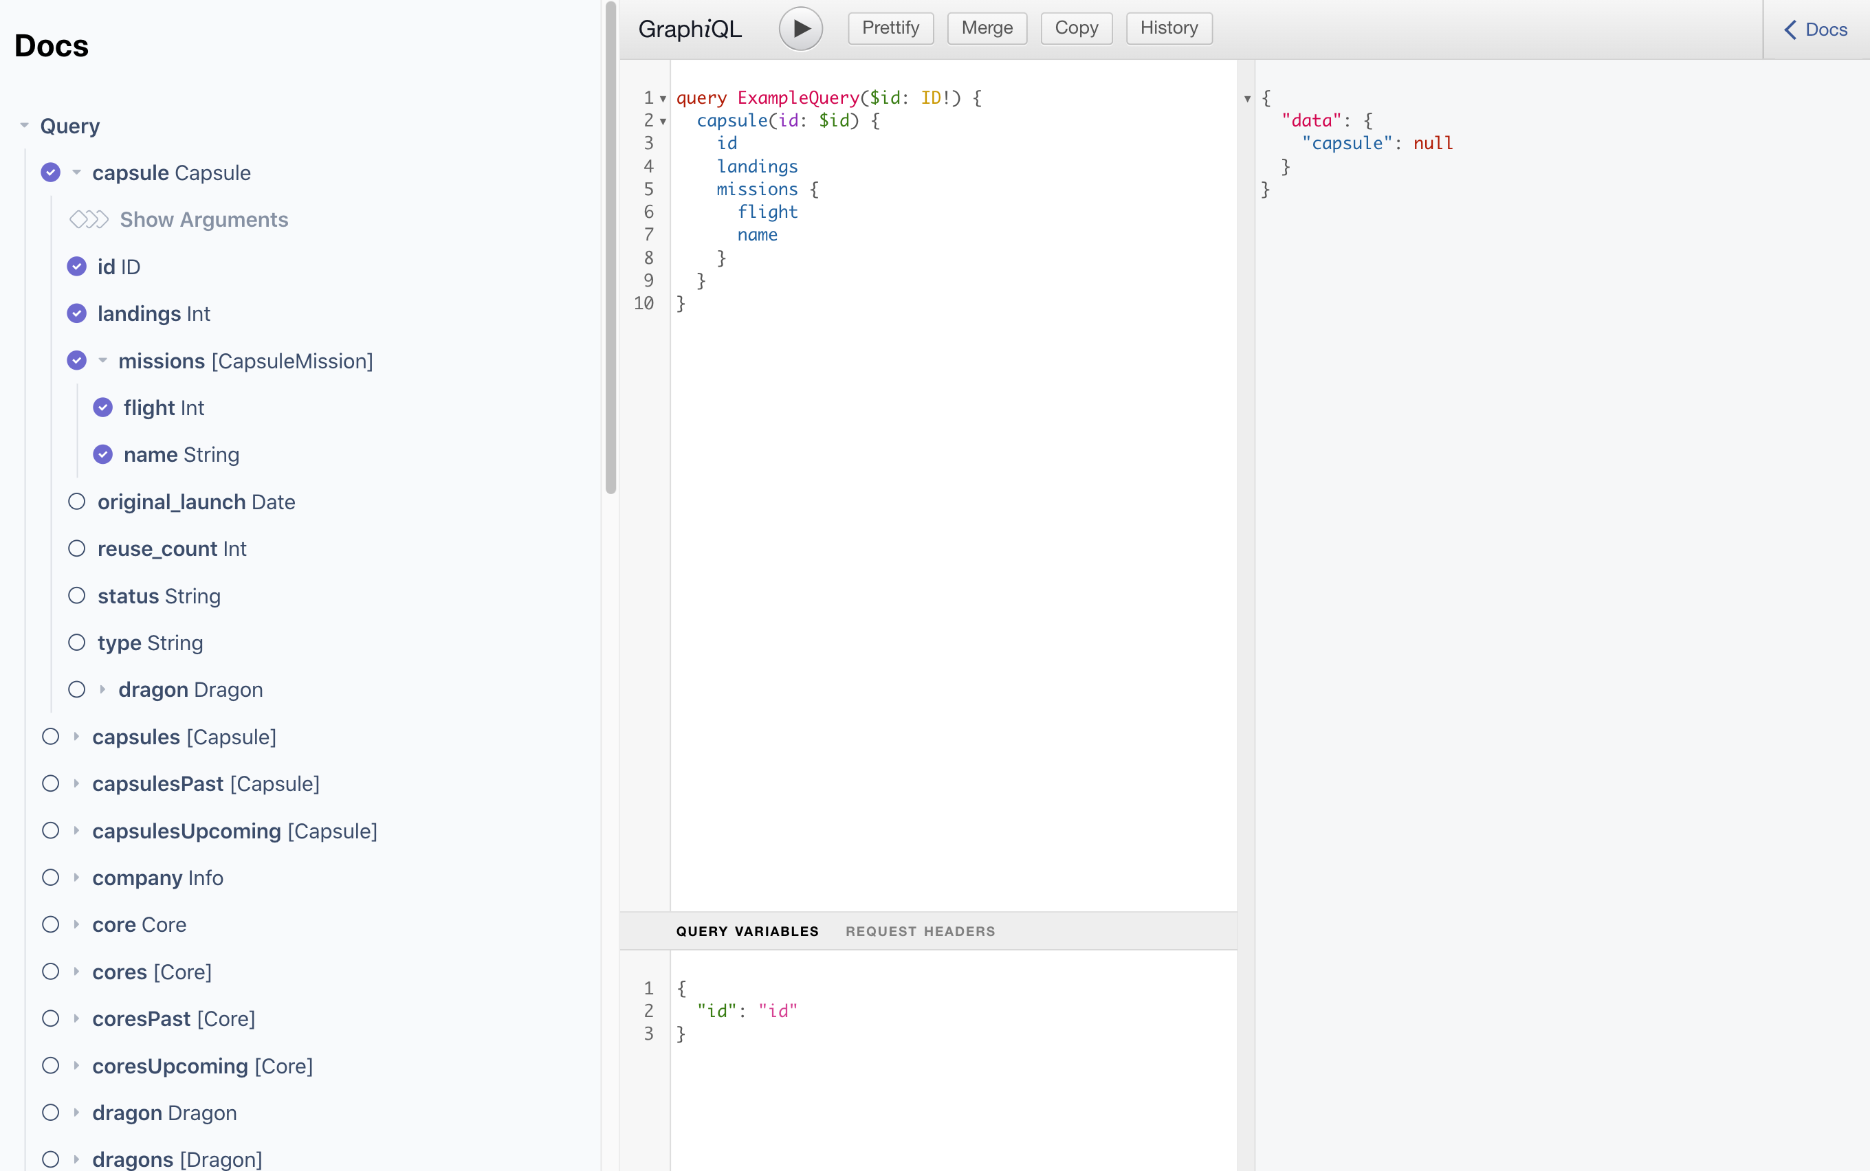The height and width of the screenshot is (1171, 1870).
Task: Uncheck the name String field
Action: 103,455
